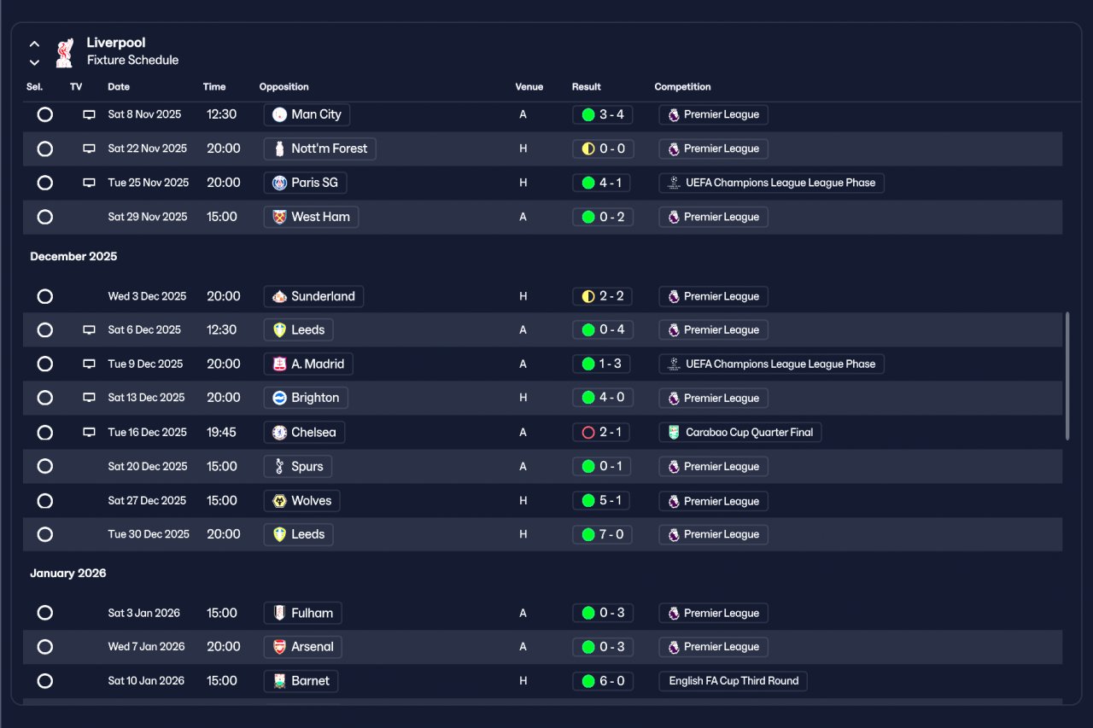Click the Paris SG club badge
1093x728 pixels.
[x=279, y=183]
